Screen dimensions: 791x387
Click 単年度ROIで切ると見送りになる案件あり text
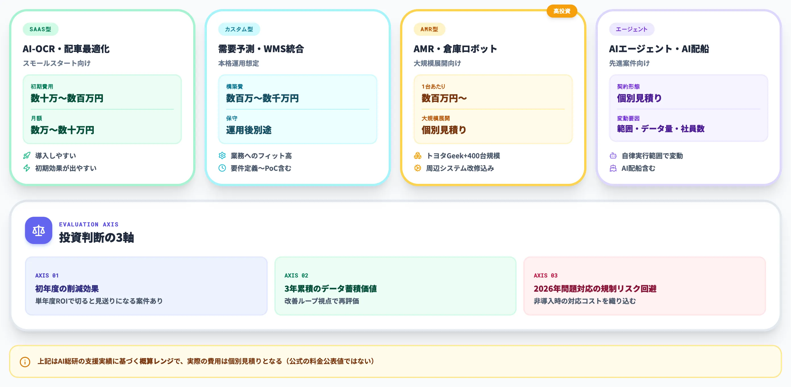(99, 301)
